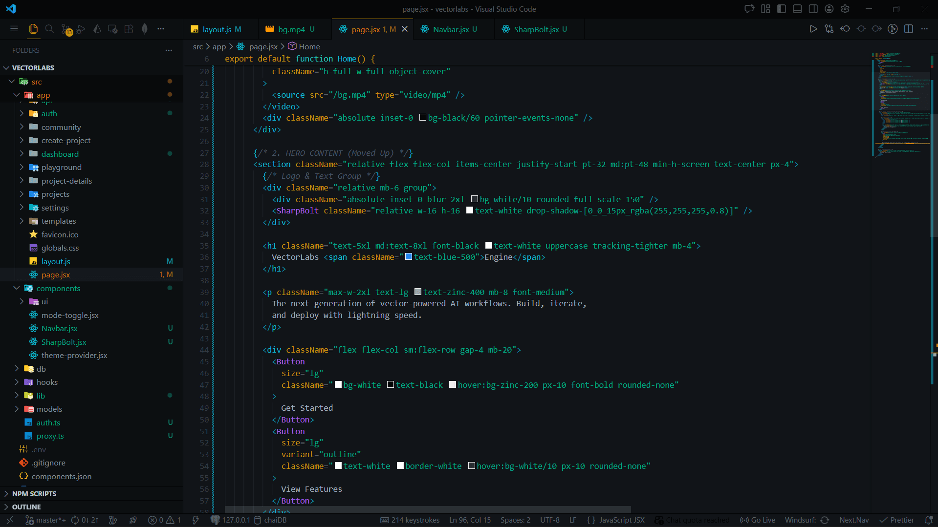Open the Prisma pyramid icon view
The height and width of the screenshot is (527, 938).
97,29
